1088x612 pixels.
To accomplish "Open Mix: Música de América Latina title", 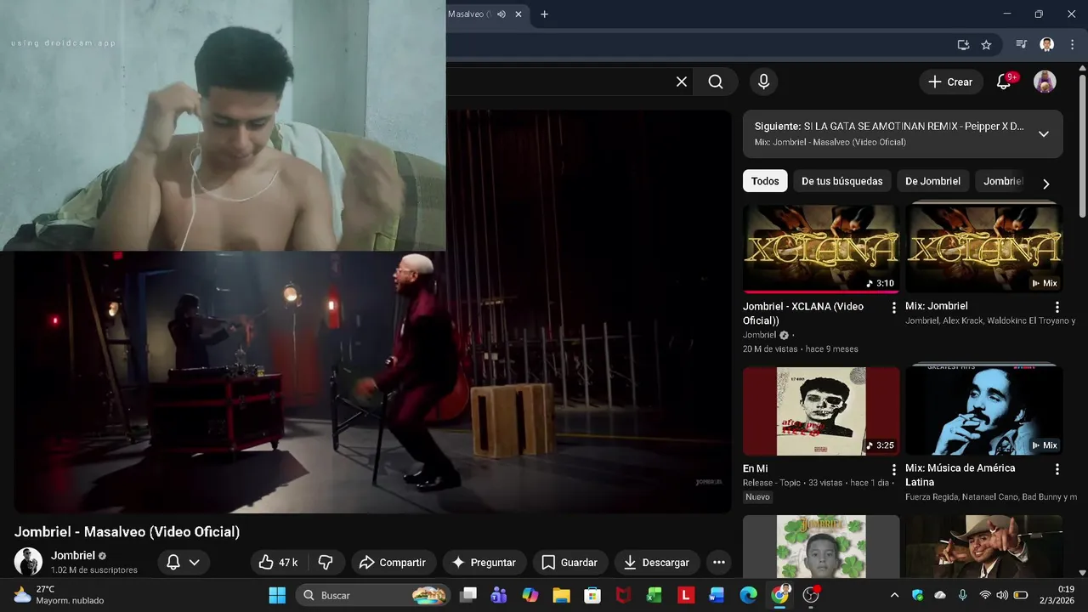I will click(960, 475).
